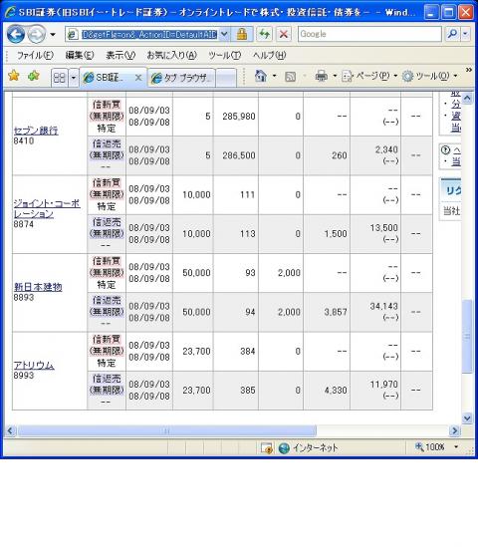
Task: Open the ヘルプ(H) menu
Action: (x=269, y=55)
